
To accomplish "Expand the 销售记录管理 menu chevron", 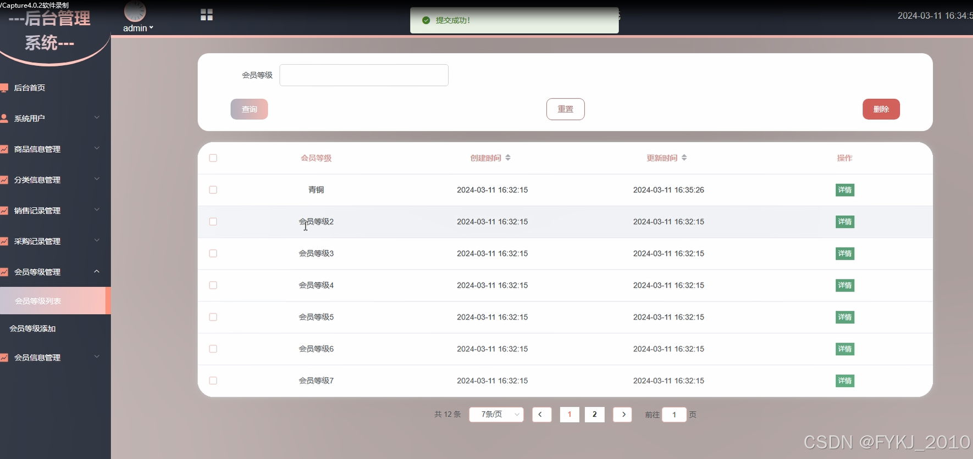I will tap(97, 210).
